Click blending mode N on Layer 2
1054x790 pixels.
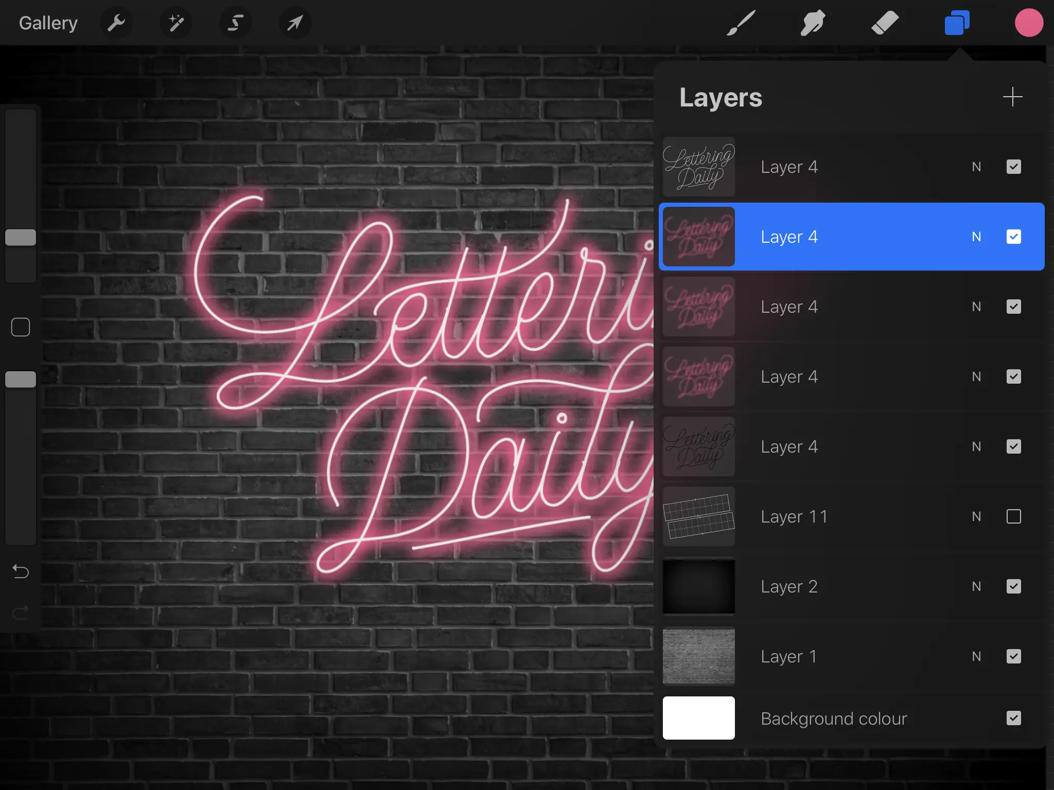(x=977, y=586)
